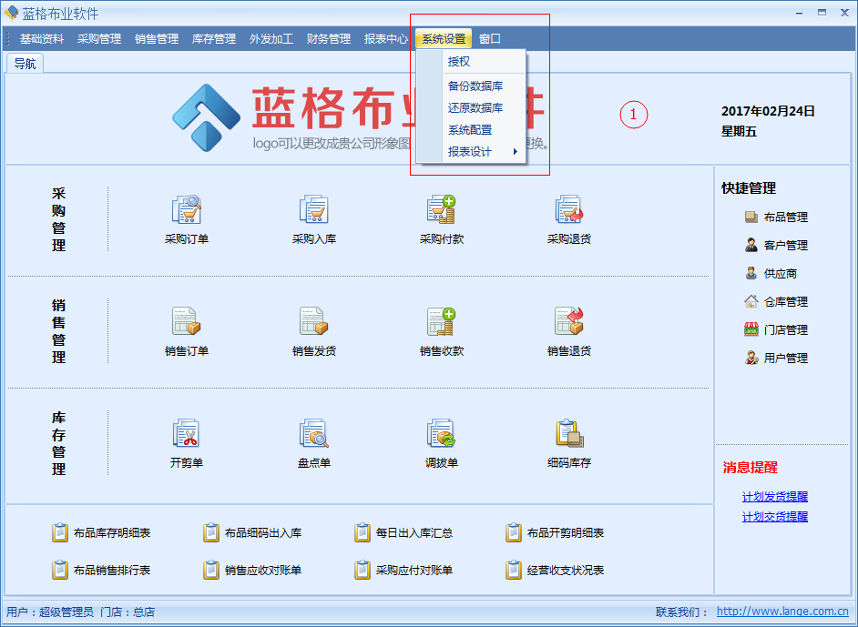Expand the 报表中心 menu
The width and height of the screenshot is (858, 627).
click(x=386, y=39)
